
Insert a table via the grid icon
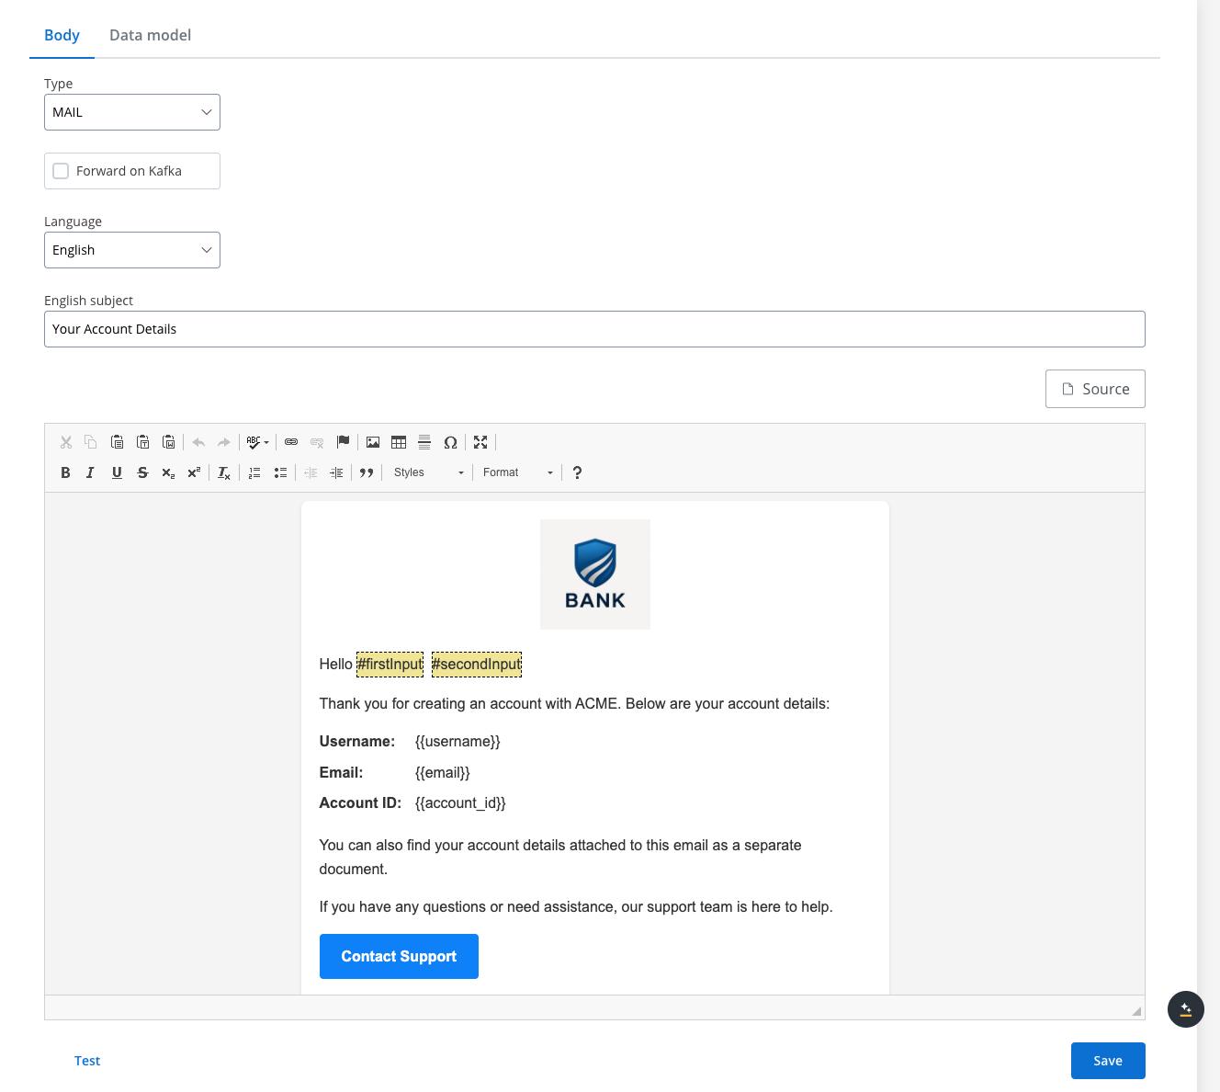pos(399,442)
